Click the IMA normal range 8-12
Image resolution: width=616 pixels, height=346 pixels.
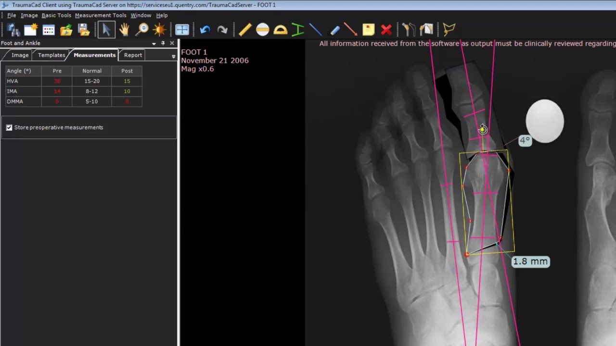tap(92, 91)
